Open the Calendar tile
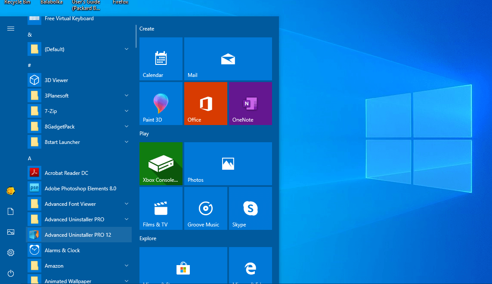 (x=161, y=59)
